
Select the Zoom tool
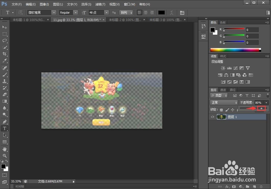click(5, 156)
